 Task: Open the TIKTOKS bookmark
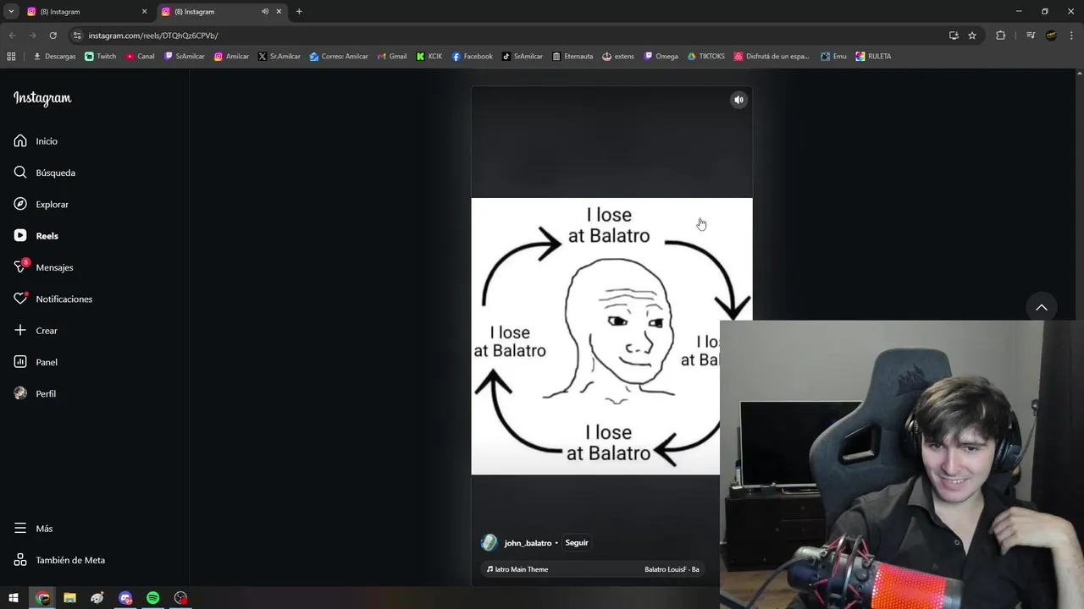click(x=705, y=57)
